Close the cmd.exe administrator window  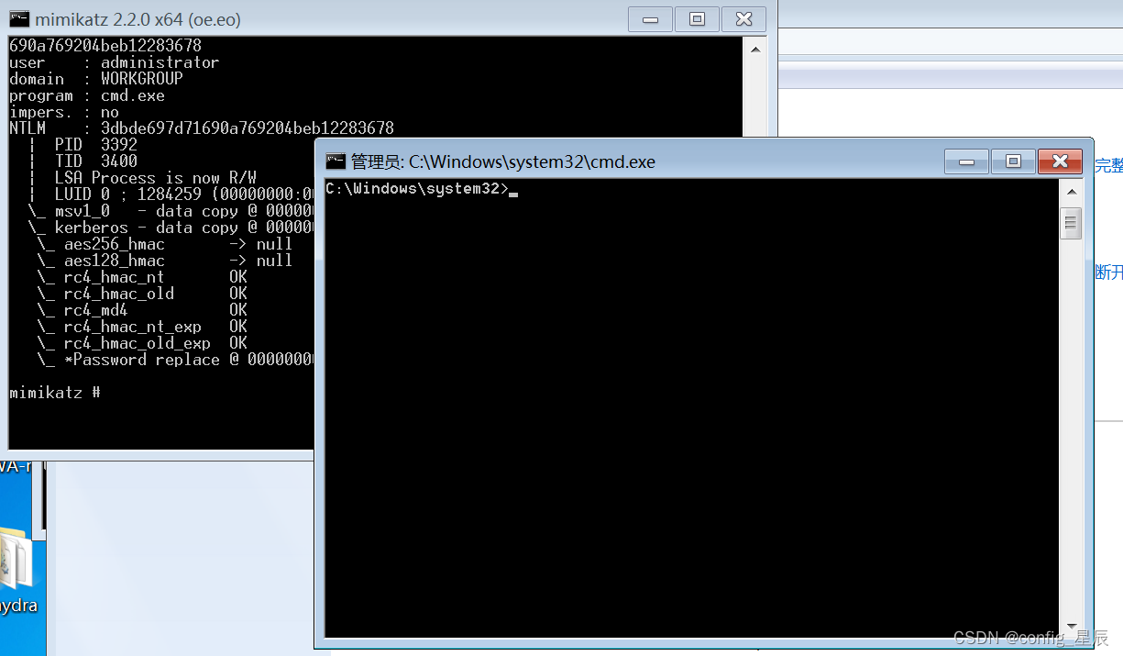[1060, 161]
